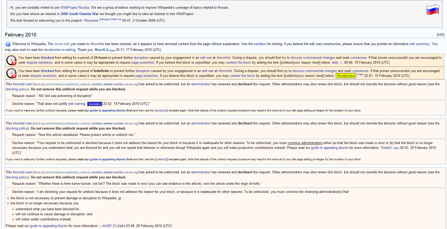The image size is (447, 229).
Task: Open the 'unblock' link in the third unblock request
Action: (x=85, y=173)
